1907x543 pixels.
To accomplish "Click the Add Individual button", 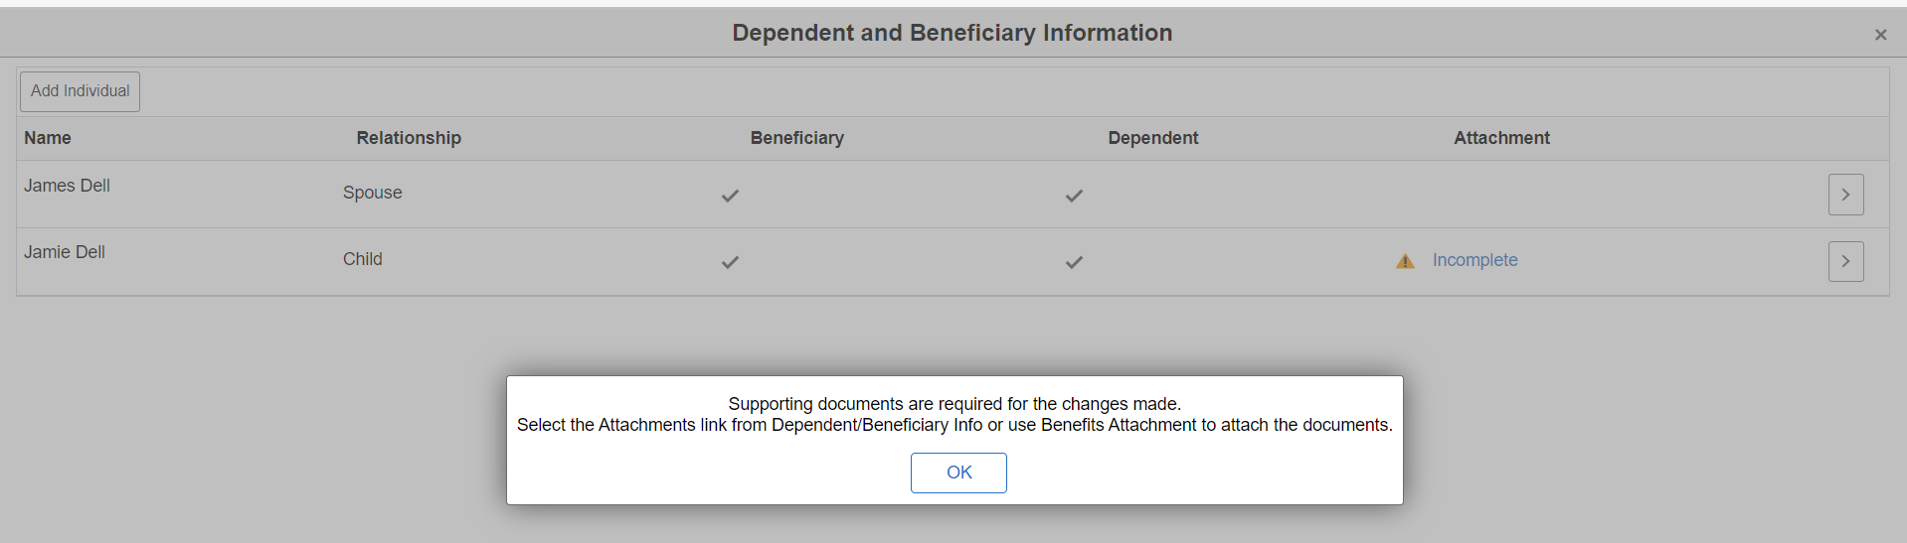I will point(80,91).
